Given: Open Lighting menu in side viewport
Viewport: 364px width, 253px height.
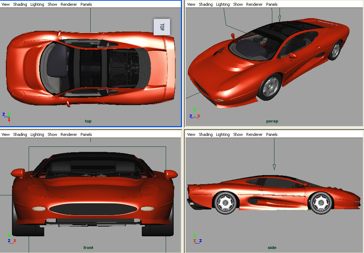Looking at the screenshot, I should pos(223,134).
